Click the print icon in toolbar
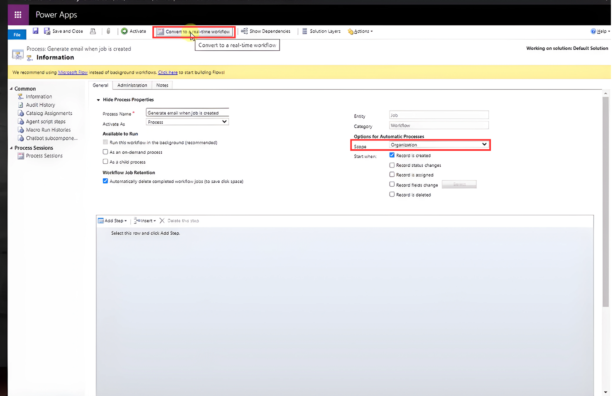The width and height of the screenshot is (613, 396). point(93,31)
